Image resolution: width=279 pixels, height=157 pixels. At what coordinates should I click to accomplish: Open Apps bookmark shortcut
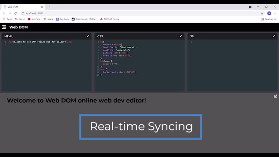7,19
